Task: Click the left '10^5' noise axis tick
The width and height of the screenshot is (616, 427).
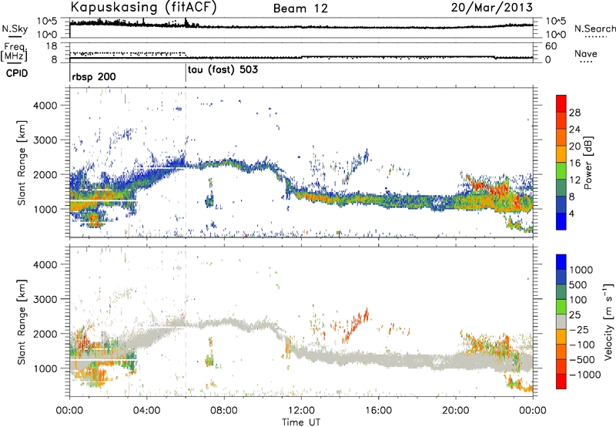Action: point(47,21)
